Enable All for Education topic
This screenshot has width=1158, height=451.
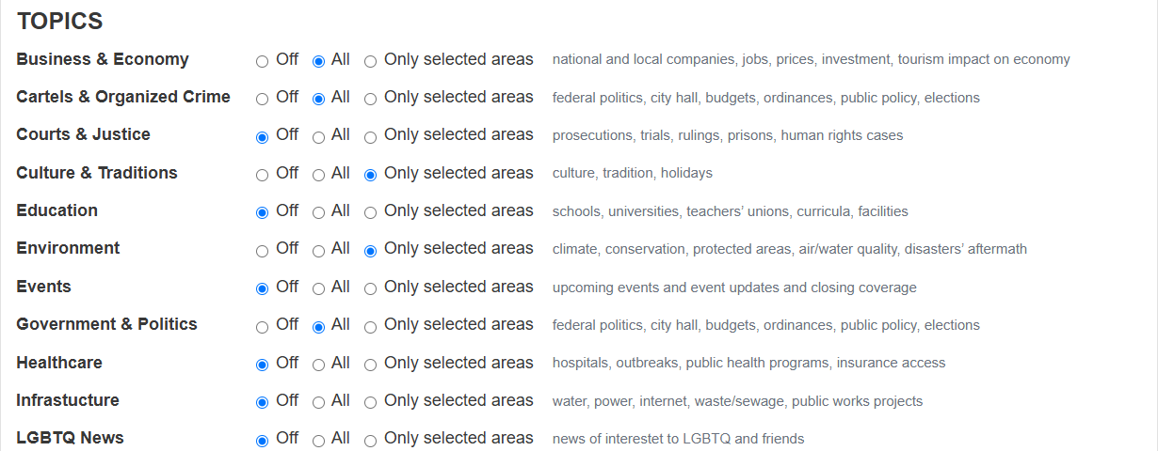(x=318, y=212)
